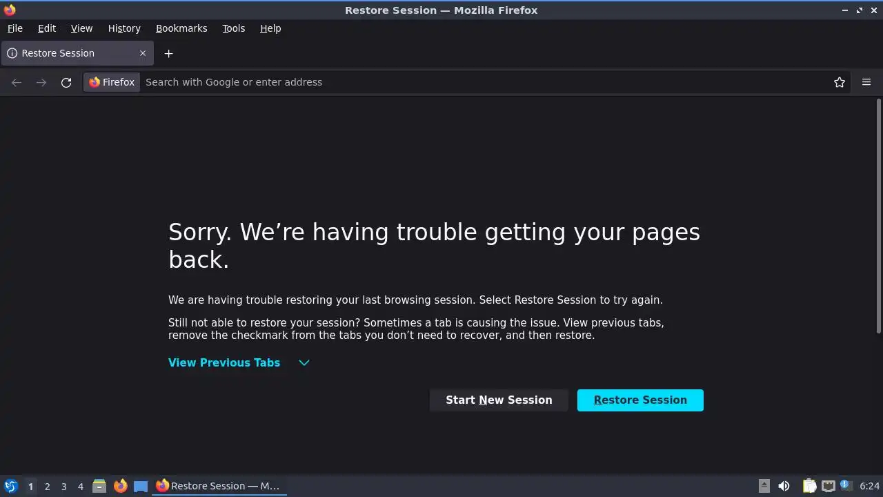Click the eject removable media tray icon
Screen dimensions: 883x497
pos(764,486)
